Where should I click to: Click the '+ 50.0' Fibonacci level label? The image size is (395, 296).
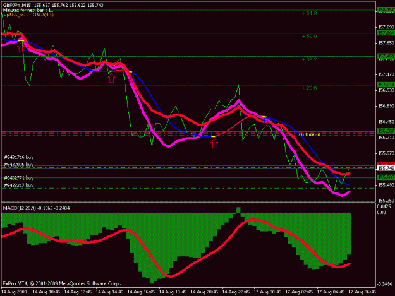coord(309,36)
